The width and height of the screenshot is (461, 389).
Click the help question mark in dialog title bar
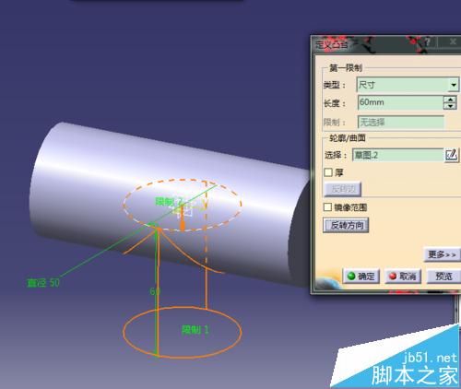point(428,42)
